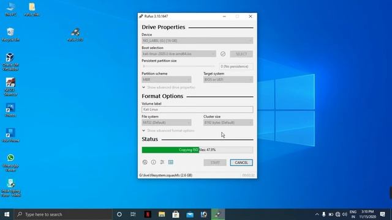The image size is (392, 220).
Task: Open the Rufus language globe icon
Action: (145, 162)
